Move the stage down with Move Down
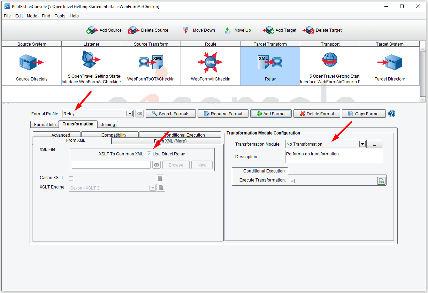428x293 pixels. pyautogui.click(x=199, y=30)
